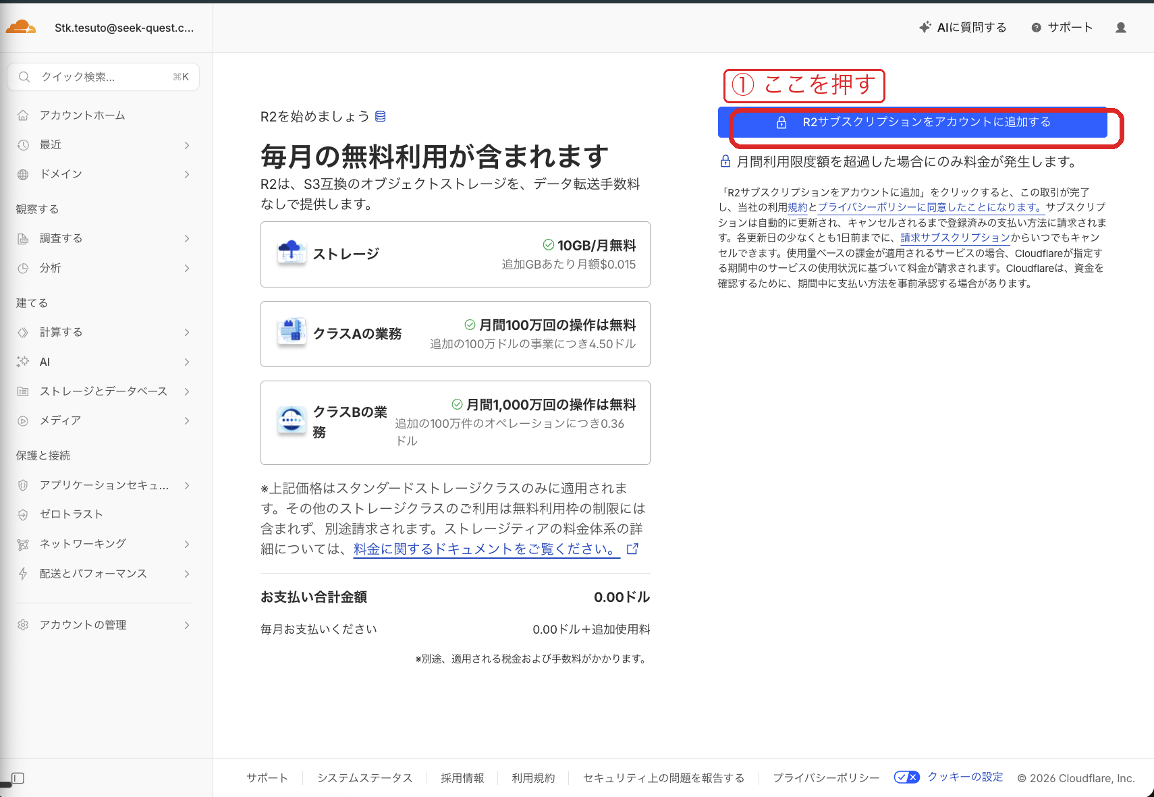Click クッキーの設定 footer link
1154x797 pixels.
click(x=965, y=777)
